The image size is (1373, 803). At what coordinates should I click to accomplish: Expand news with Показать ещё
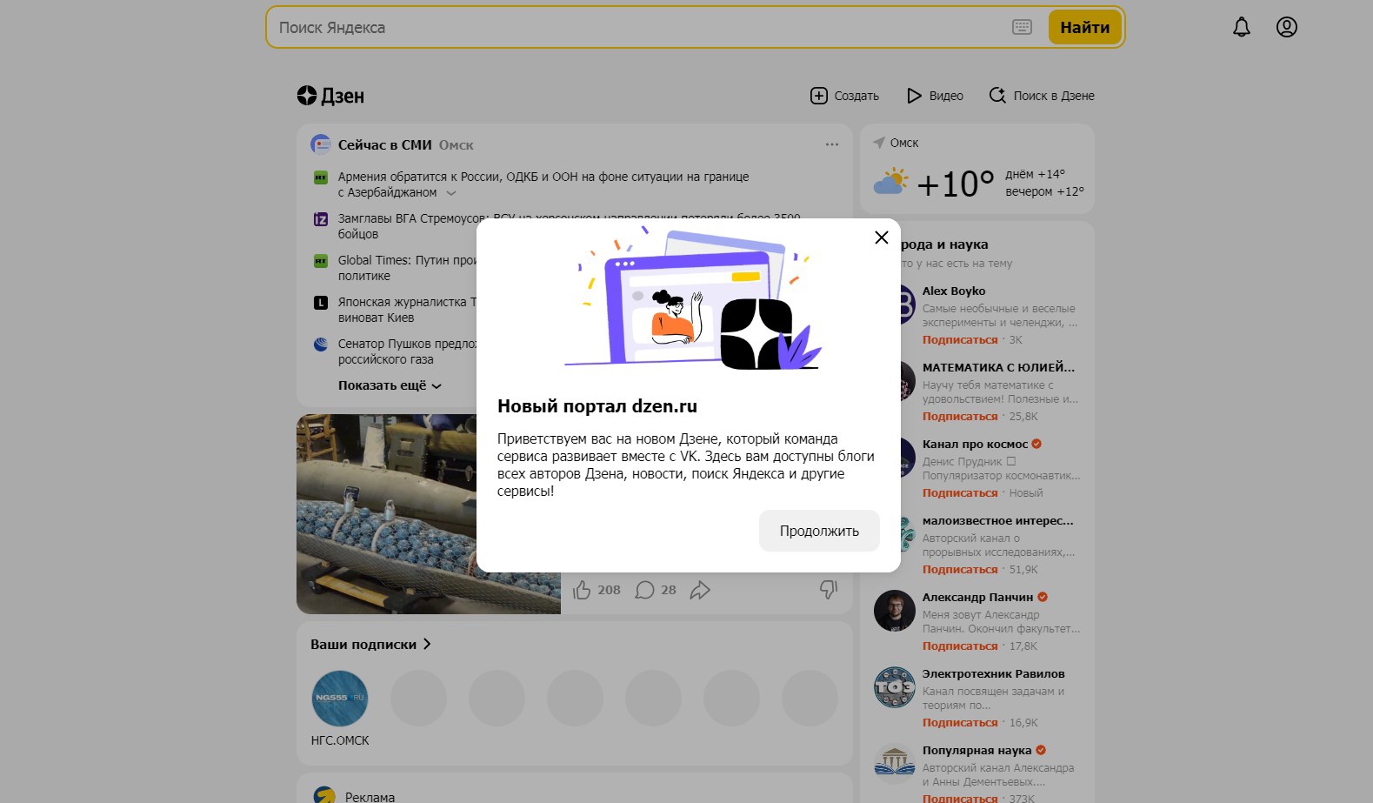coord(390,385)
